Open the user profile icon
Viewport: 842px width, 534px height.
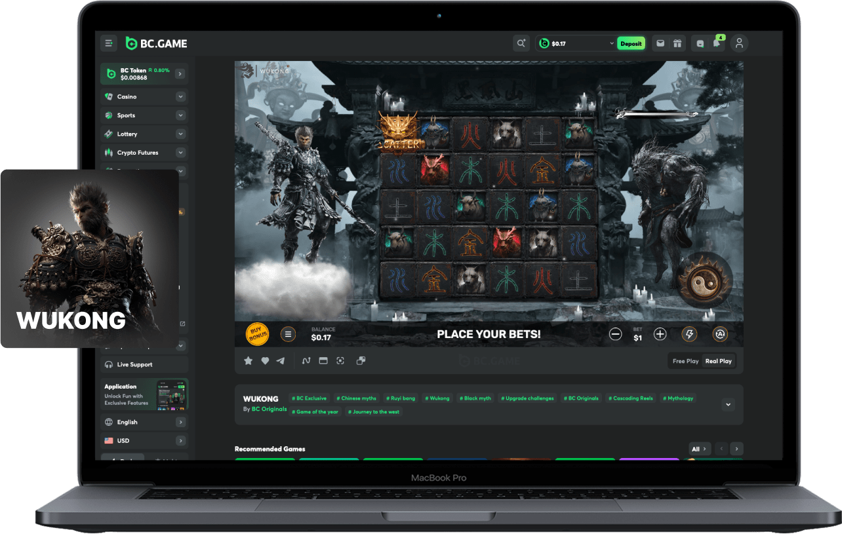click(739, 43)
